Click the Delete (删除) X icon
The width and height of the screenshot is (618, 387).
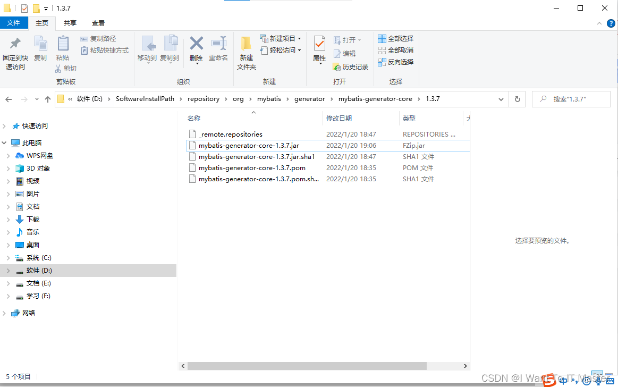196,44
